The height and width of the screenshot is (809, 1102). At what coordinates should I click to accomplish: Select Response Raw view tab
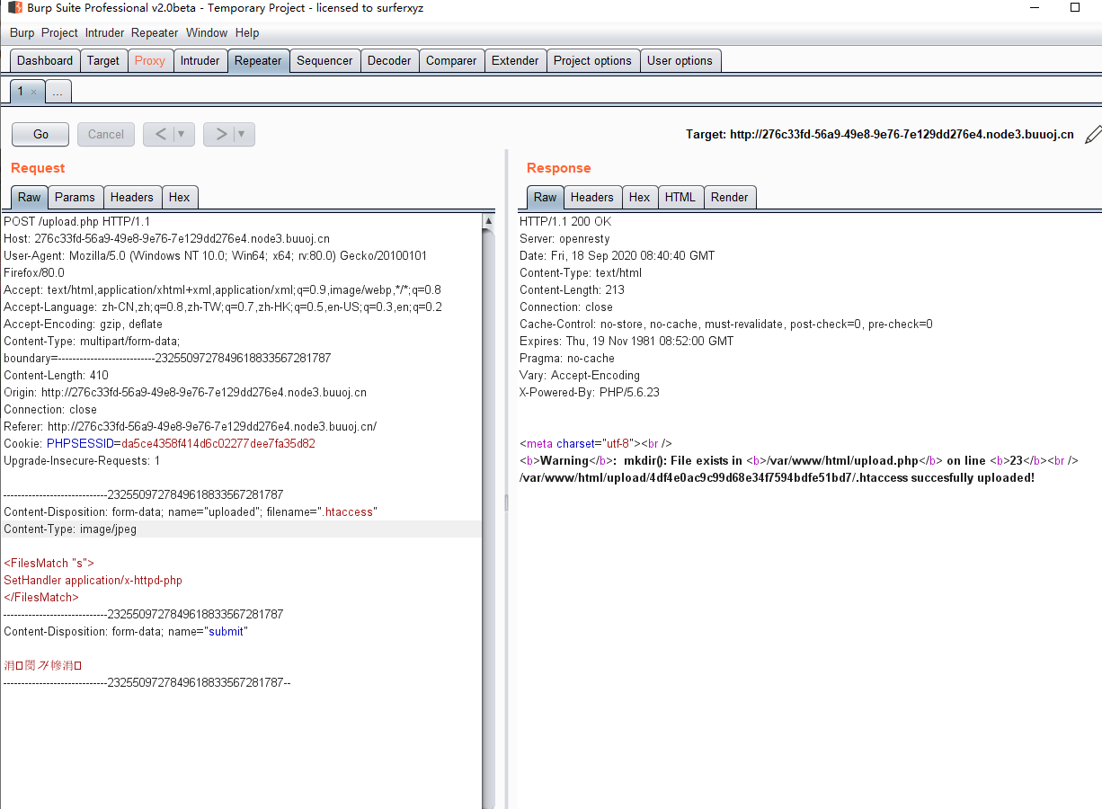546,198
